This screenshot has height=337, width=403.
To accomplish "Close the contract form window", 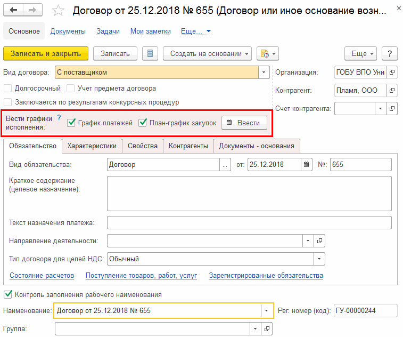I will (x=399, y=9).
